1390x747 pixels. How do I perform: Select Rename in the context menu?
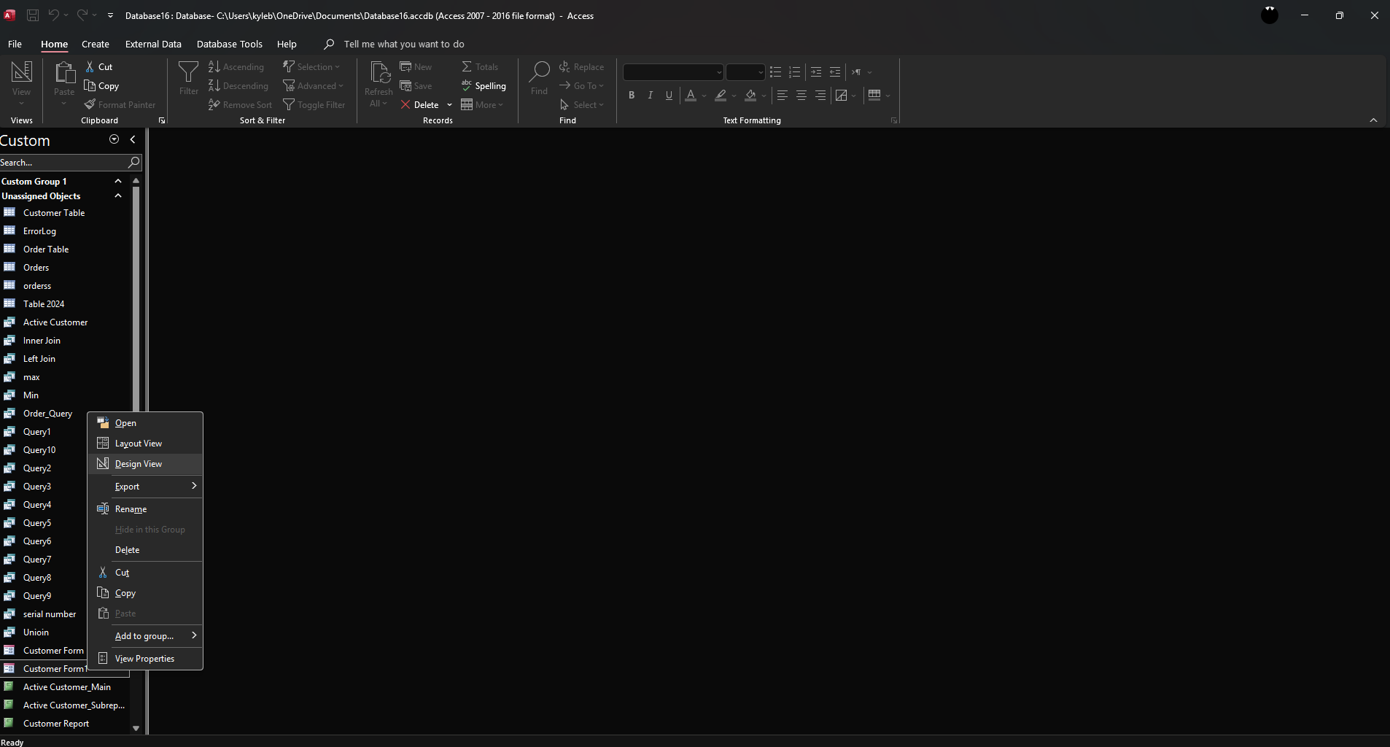(x=145, y=509)
